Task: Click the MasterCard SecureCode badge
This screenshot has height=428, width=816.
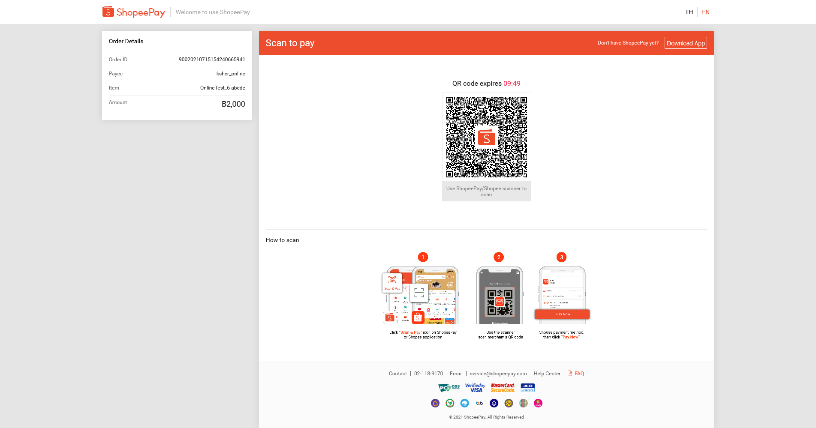Action: click(x=503, y=388)
